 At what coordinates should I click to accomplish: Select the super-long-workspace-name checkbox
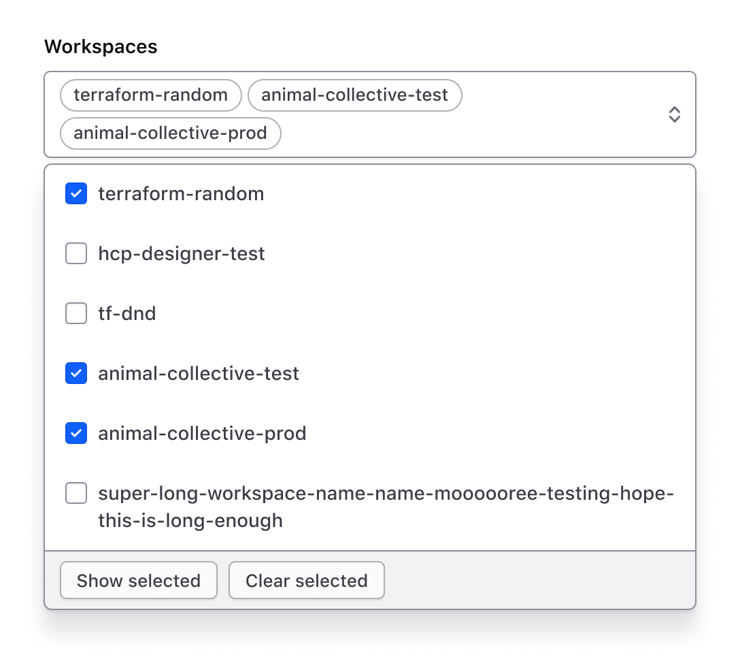coord(75,493)
